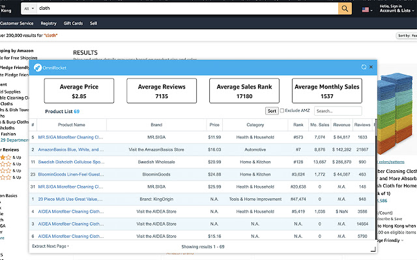Image resolution: width=417 pixels, height=260 pixels.
Task: Filter by 4 stars & Up reviews
Action: (10, 157)
